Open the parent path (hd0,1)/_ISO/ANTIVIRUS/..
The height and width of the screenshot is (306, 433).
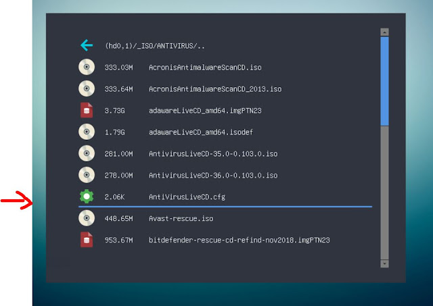(155, 46)
